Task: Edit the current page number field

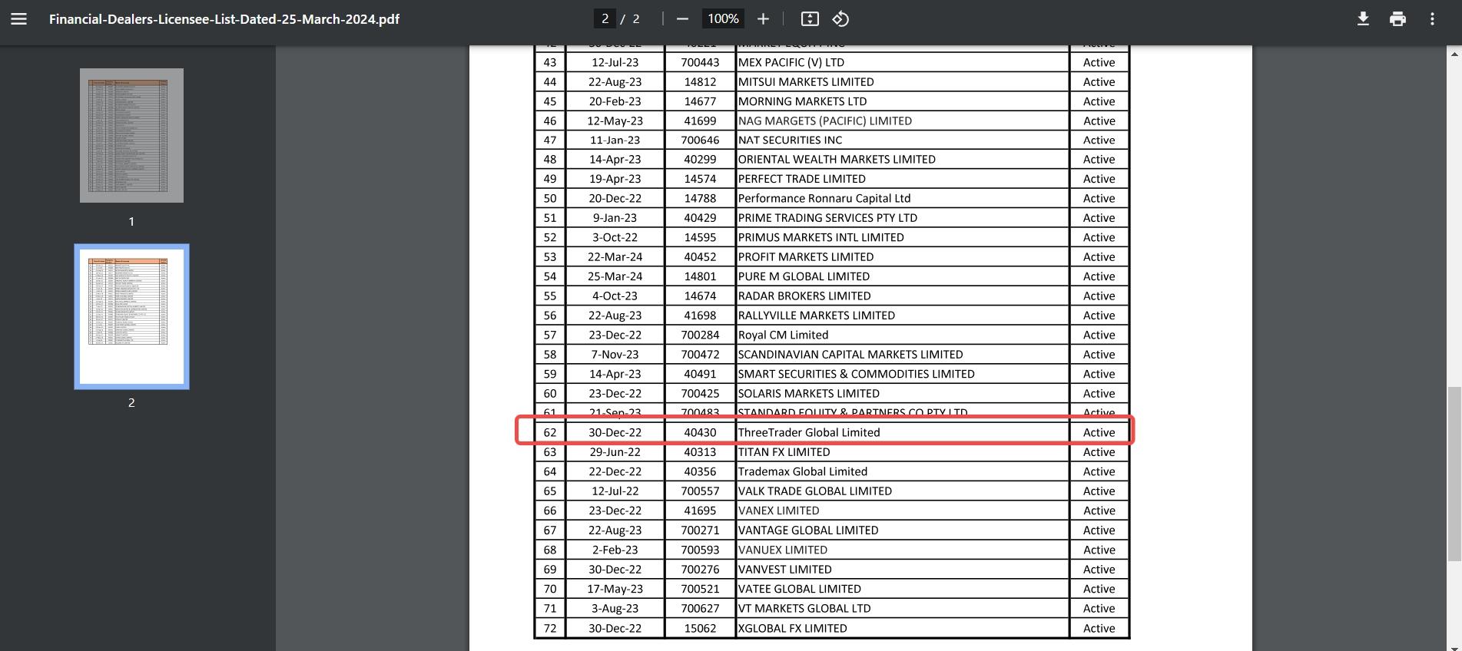Action: tap(605, 19)
